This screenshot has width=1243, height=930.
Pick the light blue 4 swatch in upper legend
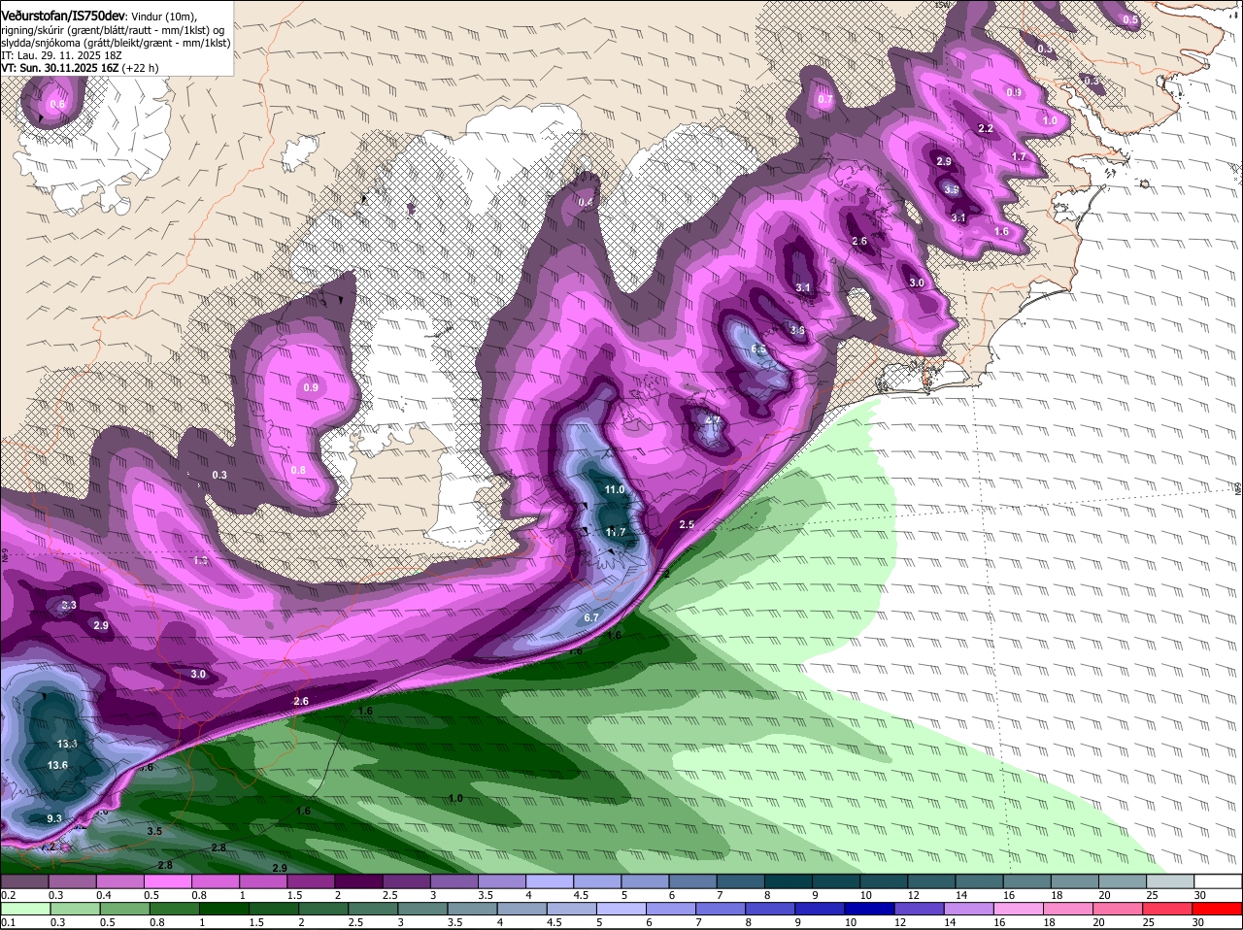[550, 881]
